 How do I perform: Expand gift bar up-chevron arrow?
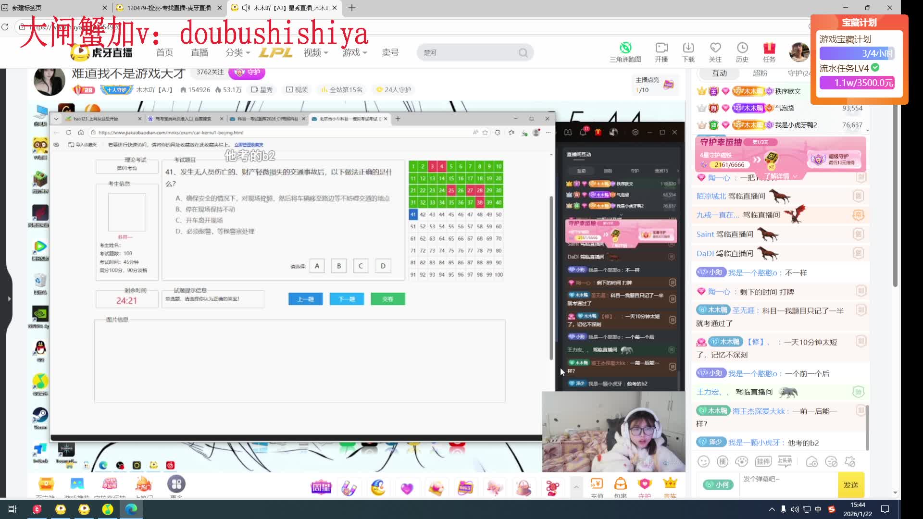pos(576,487)
